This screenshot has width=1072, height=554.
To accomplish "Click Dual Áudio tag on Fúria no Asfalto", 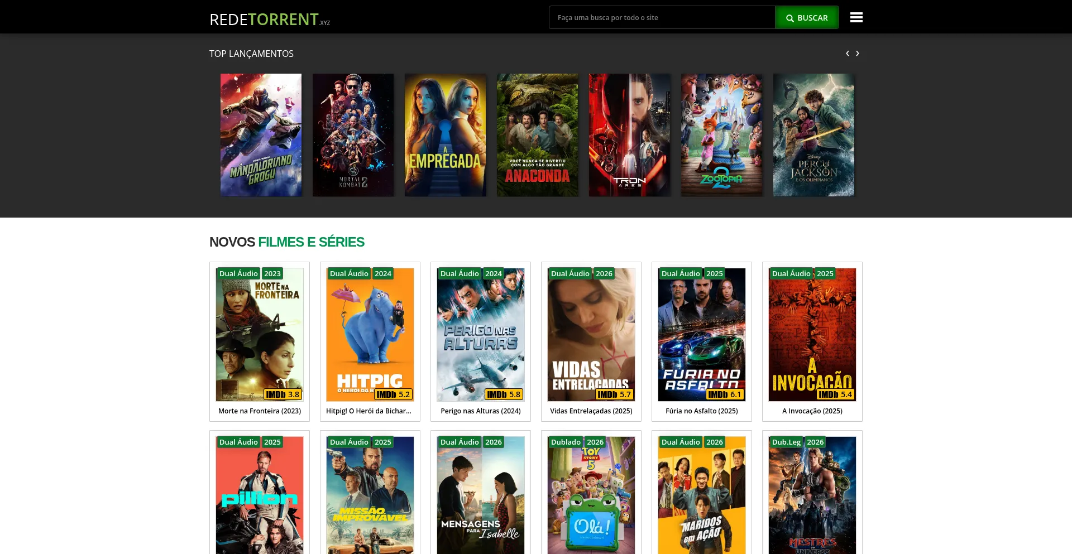I will click(681, 274).
